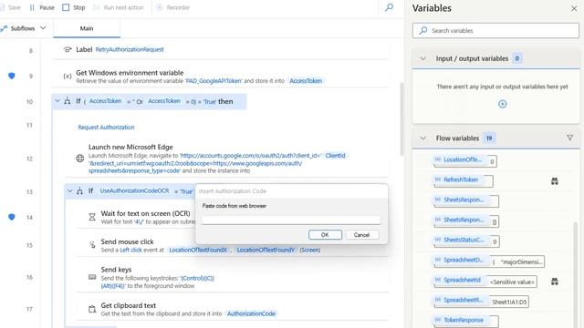584x328 pixels.
Task: Click the If icon on line 13
Action: (x=79, y=191)
